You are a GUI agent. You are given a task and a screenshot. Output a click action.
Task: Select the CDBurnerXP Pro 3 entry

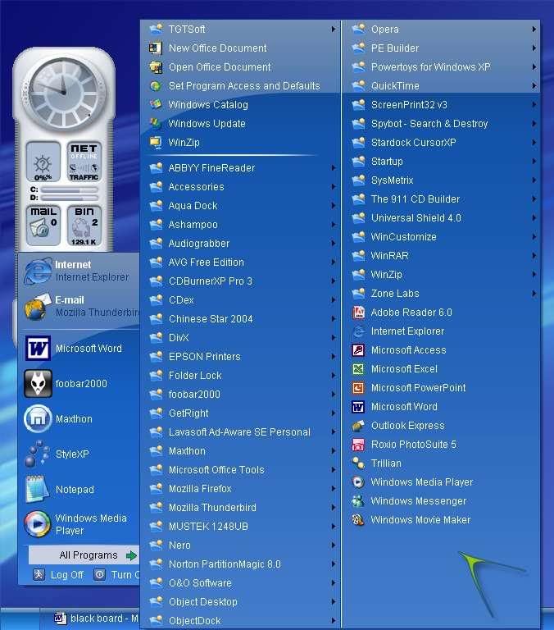(241, 281)
